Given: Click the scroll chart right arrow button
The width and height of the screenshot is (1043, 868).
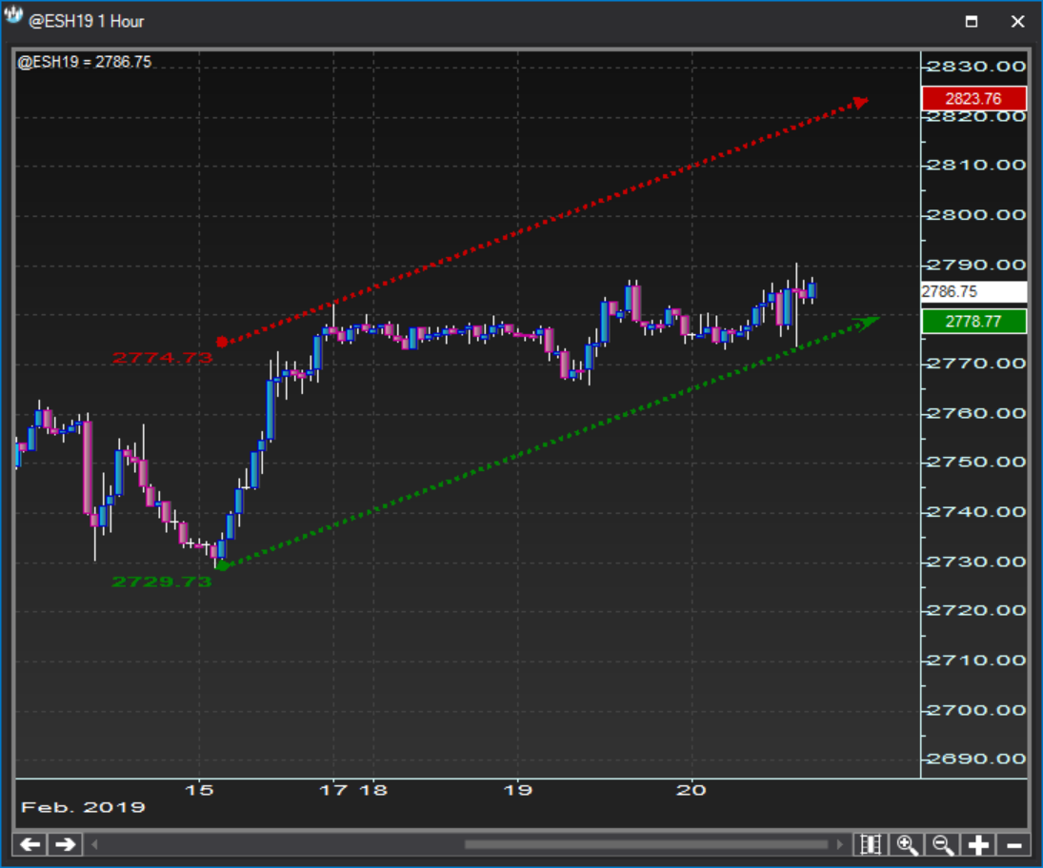Looking at the screenshot, I should click(x=65, y=844).
